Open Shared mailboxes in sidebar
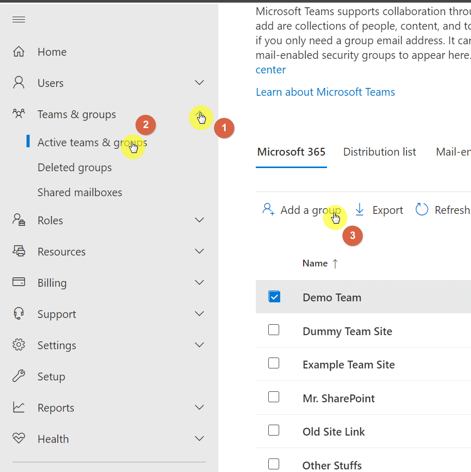Screen dimensions: 471x472 pyautogui.click(x=80, y=193)
